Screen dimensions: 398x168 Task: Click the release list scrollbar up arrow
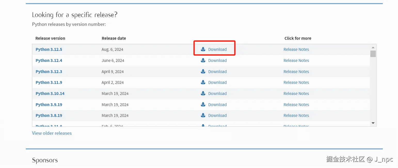point(373,47)
